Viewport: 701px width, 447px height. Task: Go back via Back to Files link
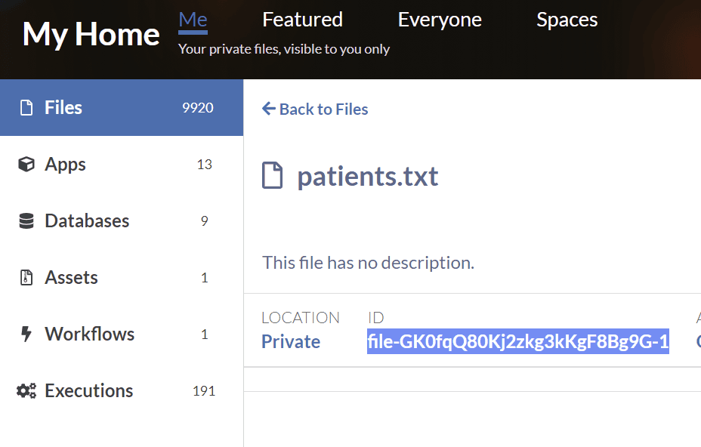323,109
